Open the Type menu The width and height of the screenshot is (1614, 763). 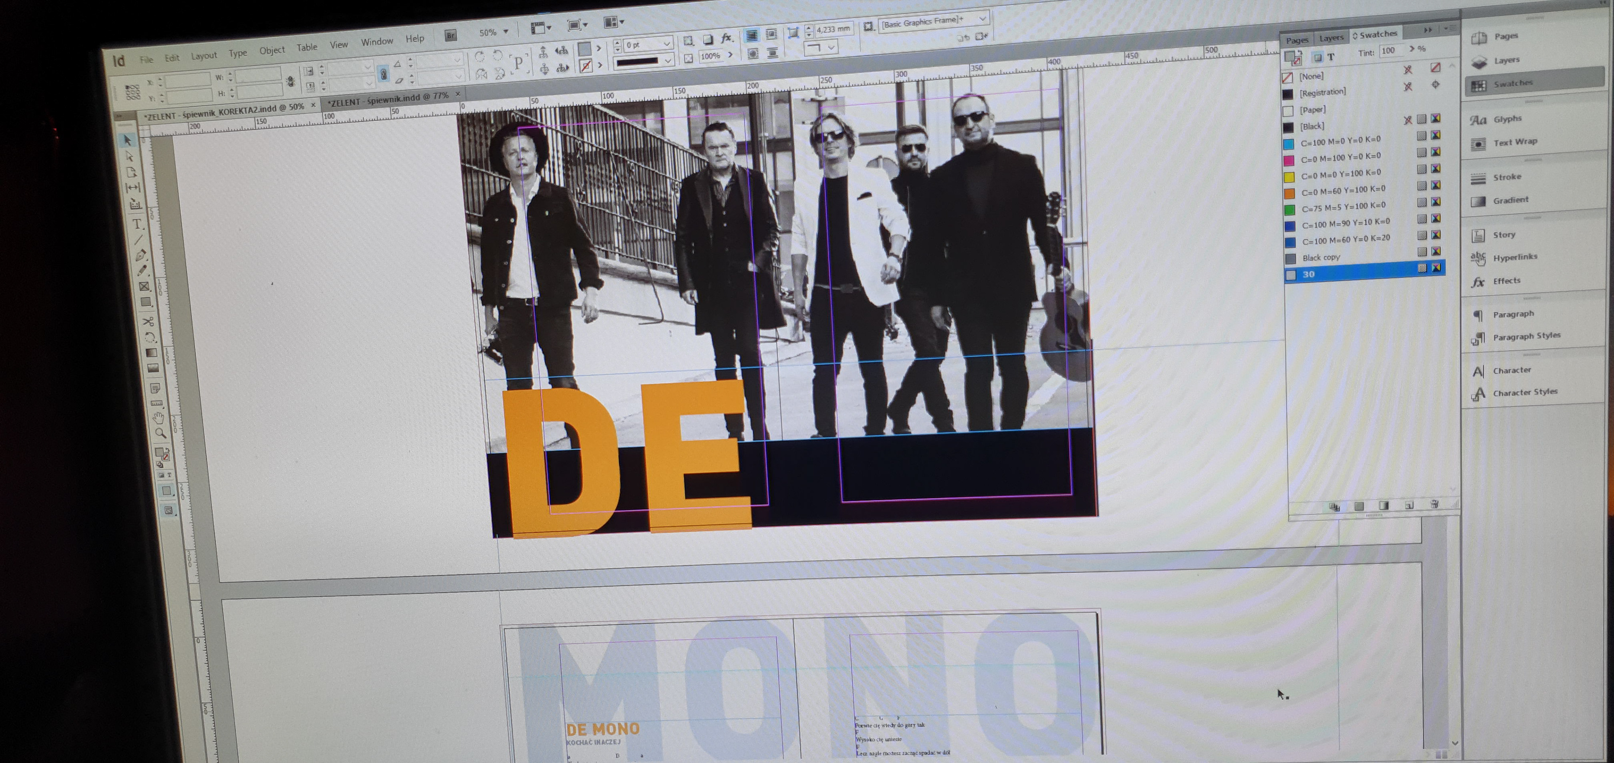point(237,53)
